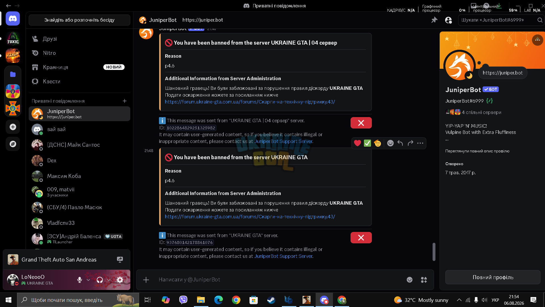
Task: View full profile description link
Action: click(x=477, y=151)
